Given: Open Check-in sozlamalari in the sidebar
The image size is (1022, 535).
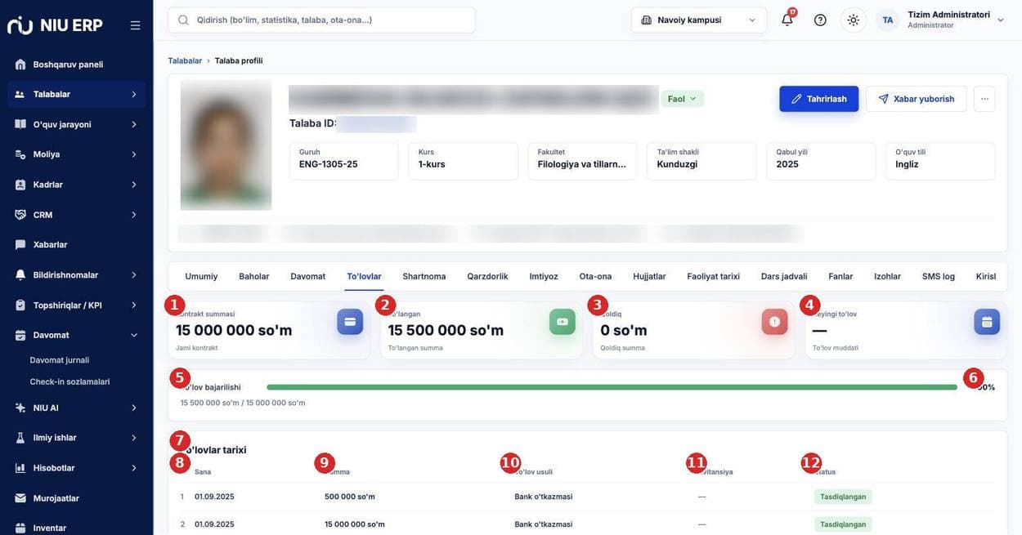Looking at the screenshot, I should (x=69, y=381).
